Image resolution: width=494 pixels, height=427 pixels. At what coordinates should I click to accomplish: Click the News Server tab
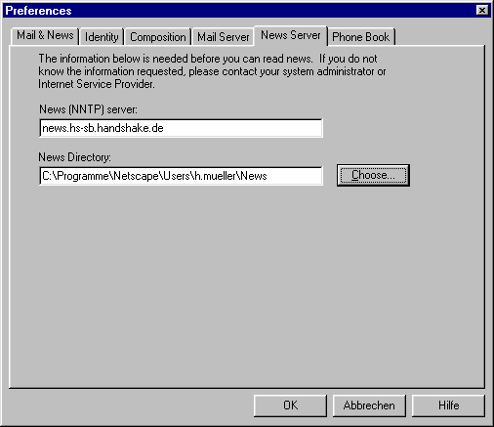click(x=291, y=35)
